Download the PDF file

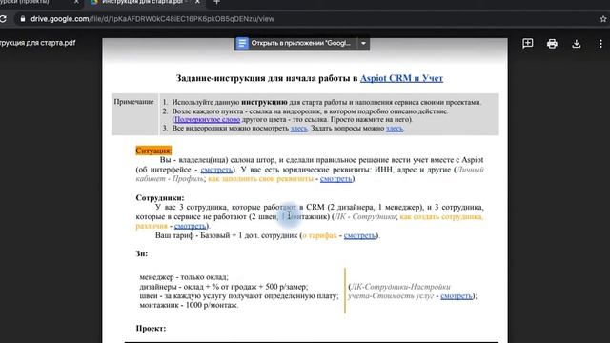pyautogui.click(x=576, y=44)
